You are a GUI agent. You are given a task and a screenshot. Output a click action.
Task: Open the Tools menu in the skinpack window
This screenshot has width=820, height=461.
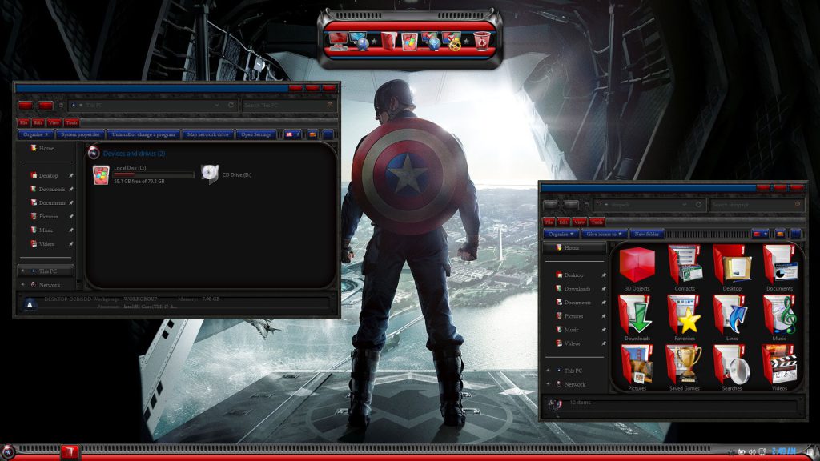pos(597,222)
